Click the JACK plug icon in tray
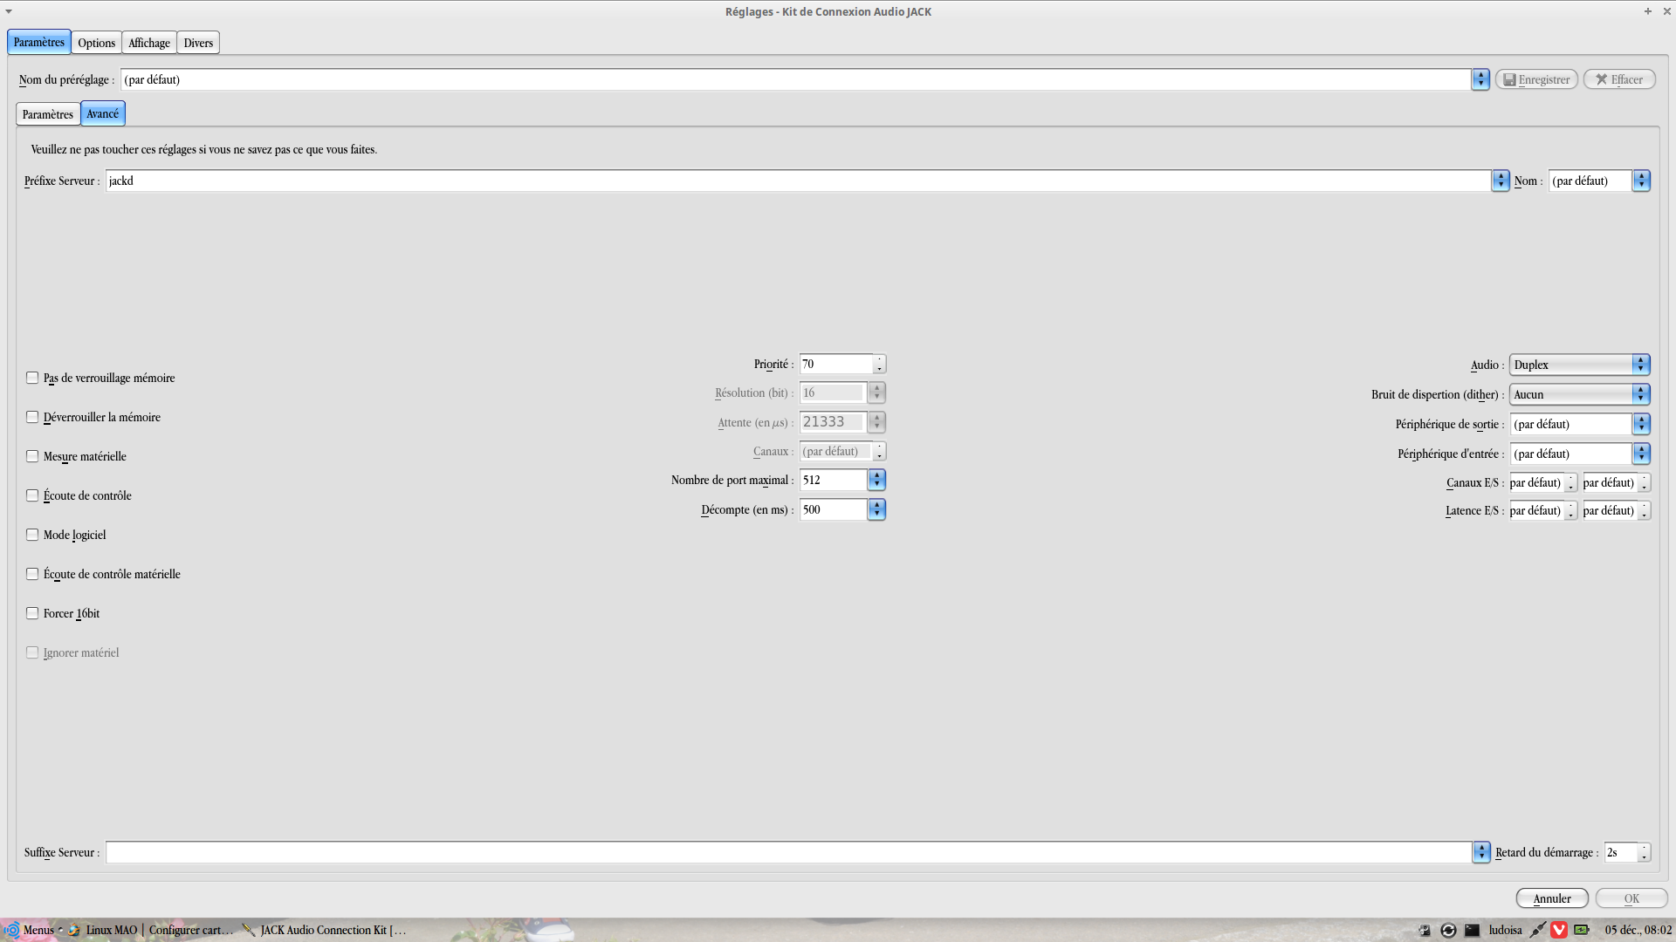The height and width of the screenshot is (942, 1676). [1537, 930]
